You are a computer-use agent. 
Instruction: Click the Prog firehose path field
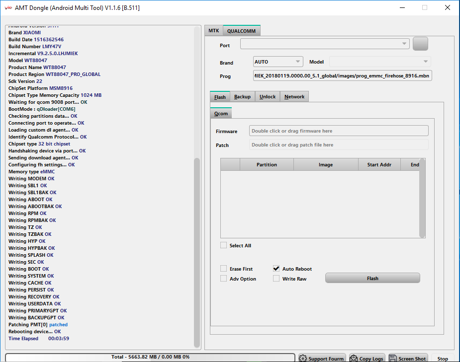click(342, 75)
